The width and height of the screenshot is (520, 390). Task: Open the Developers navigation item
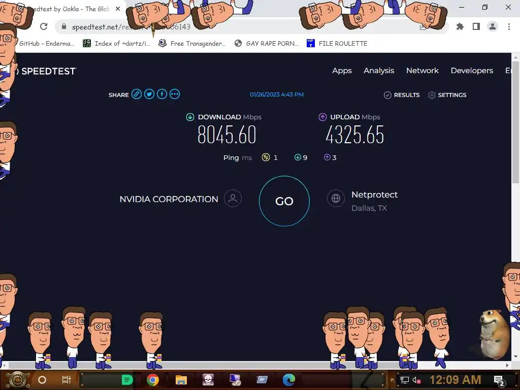(x=472, y=71)
